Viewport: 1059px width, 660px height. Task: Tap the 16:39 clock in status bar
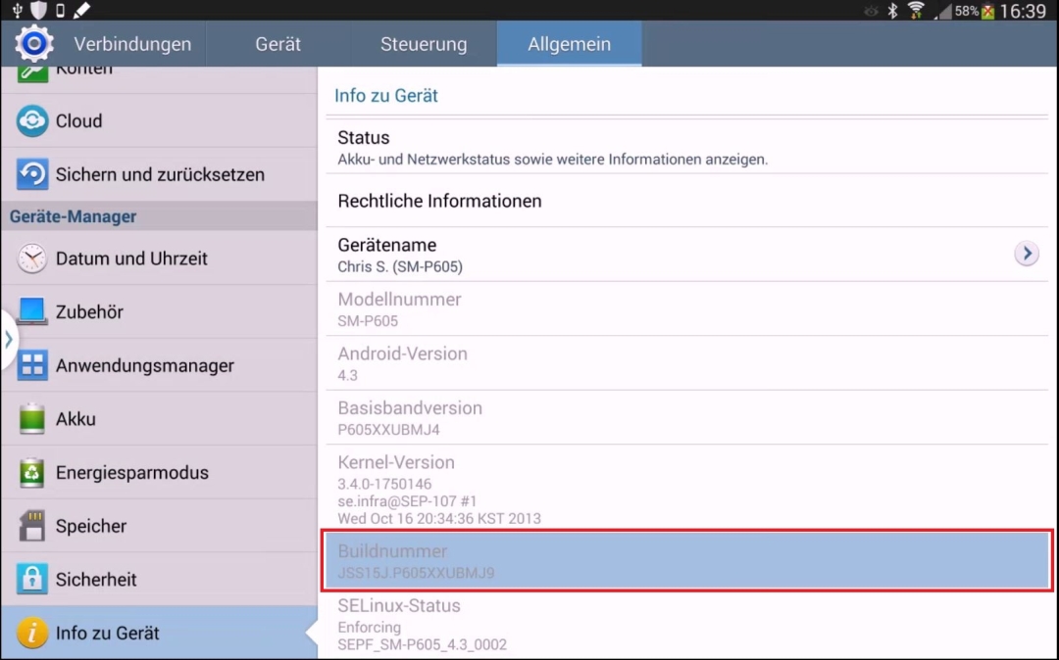coord(1023,11)
